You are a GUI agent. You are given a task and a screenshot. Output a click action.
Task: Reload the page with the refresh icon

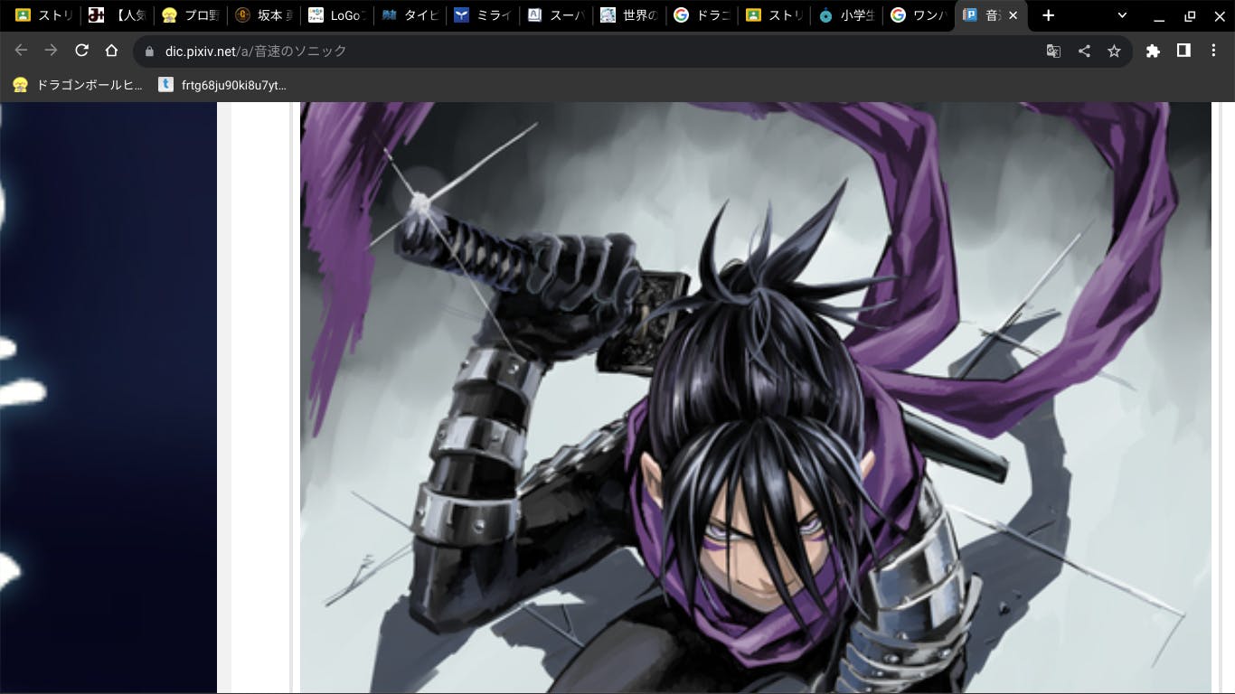tap(81, 51)
